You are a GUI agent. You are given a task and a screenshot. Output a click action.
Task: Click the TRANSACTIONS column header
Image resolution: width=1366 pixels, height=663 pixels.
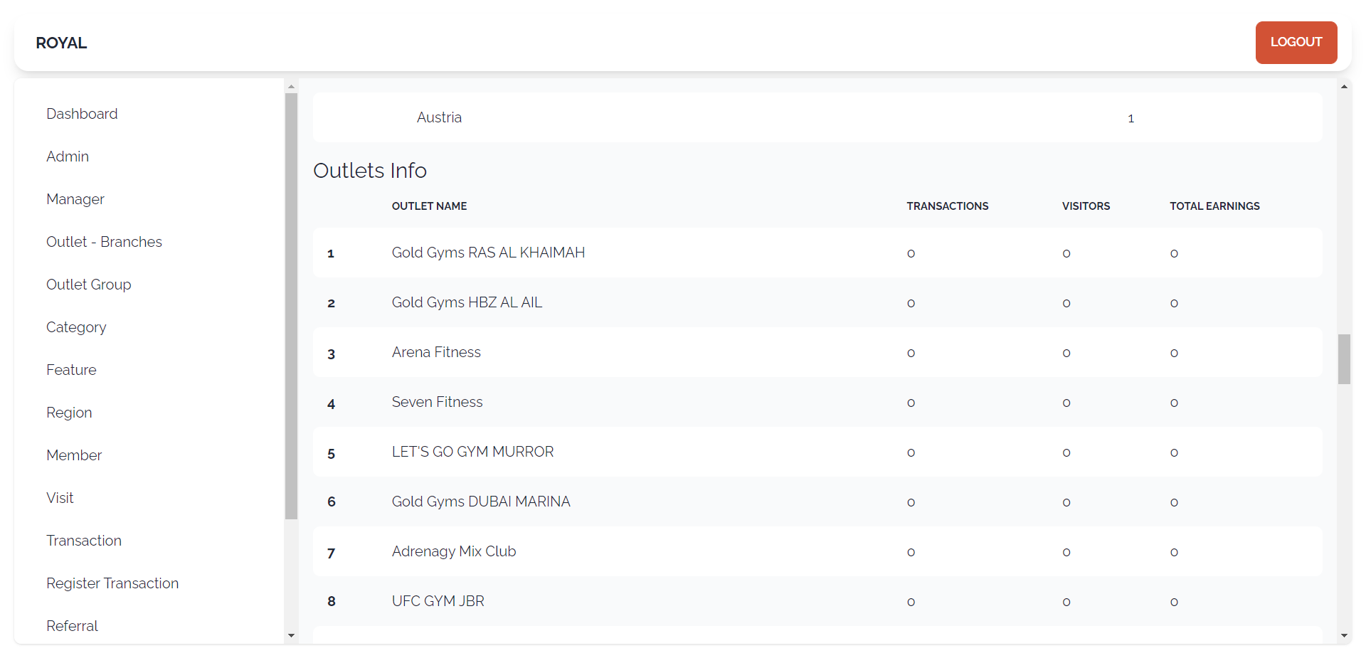(x=947, y=206)
